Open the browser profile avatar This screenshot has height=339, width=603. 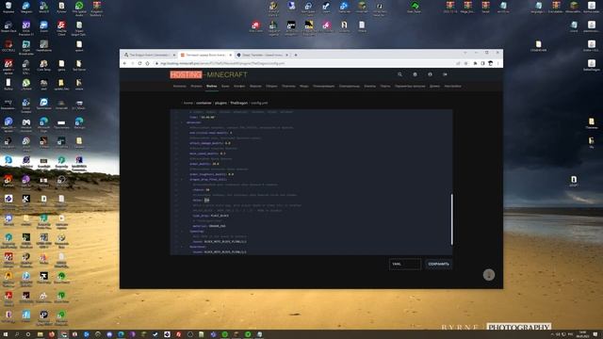pos(490,63)
